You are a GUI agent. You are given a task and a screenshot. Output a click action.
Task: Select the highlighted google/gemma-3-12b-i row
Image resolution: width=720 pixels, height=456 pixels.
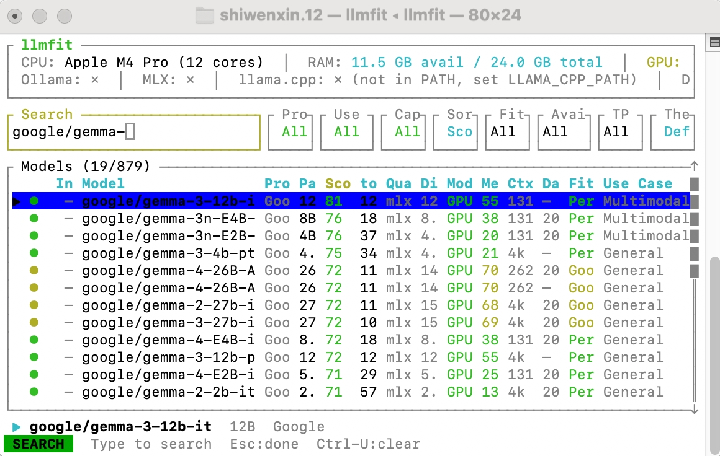tap(351, 201)
